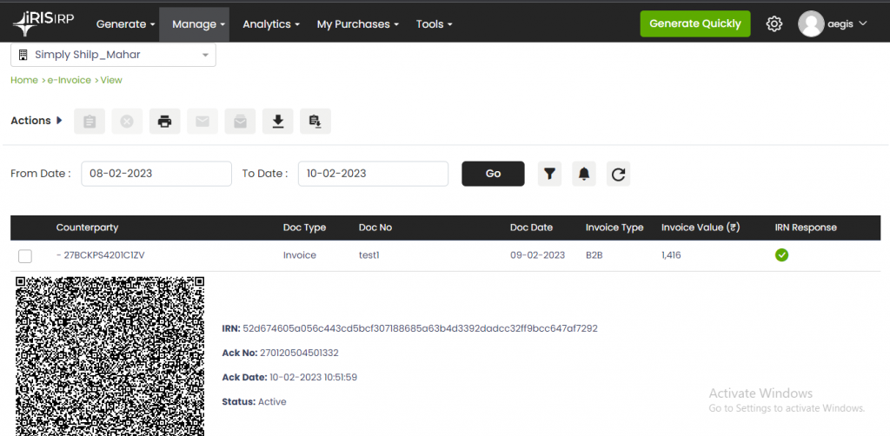Click the single email action icon

tap(203, 121)
